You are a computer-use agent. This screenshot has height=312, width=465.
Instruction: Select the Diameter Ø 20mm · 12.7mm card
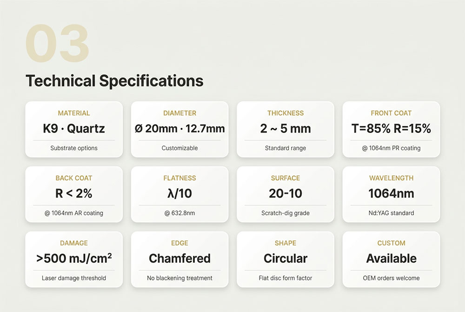tap(179, 129)
